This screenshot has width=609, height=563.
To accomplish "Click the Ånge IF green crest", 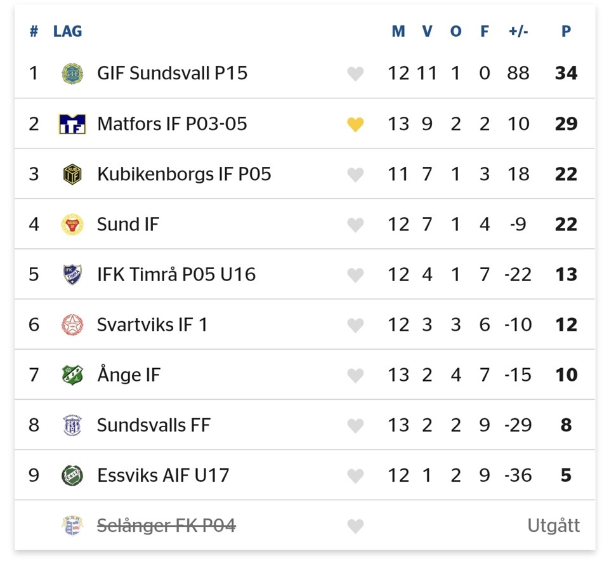I will point(72,374).
